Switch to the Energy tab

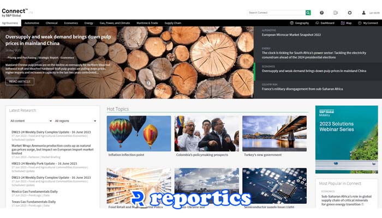88,23
